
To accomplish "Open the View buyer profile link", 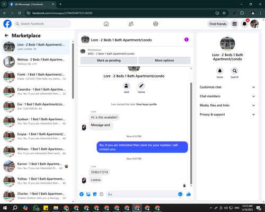I will point(146,104).
